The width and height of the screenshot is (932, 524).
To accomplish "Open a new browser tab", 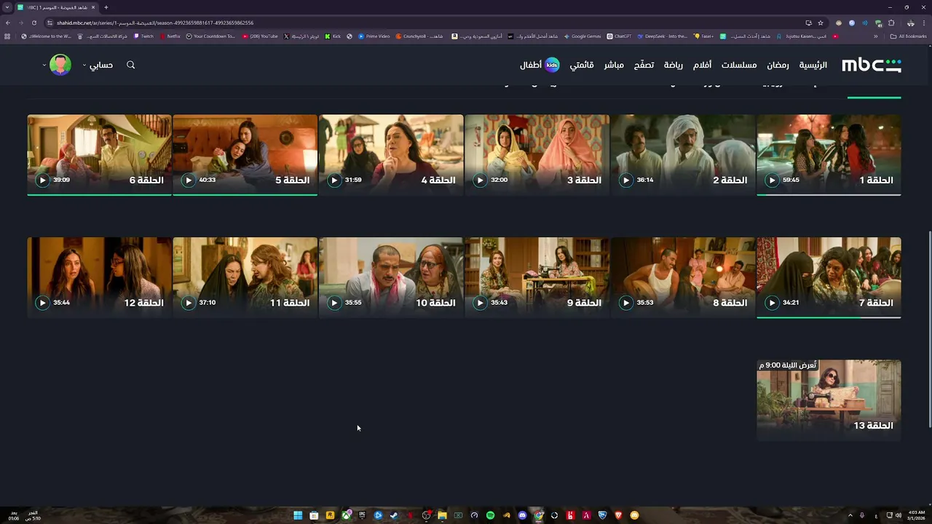I will tap(106, 7).
